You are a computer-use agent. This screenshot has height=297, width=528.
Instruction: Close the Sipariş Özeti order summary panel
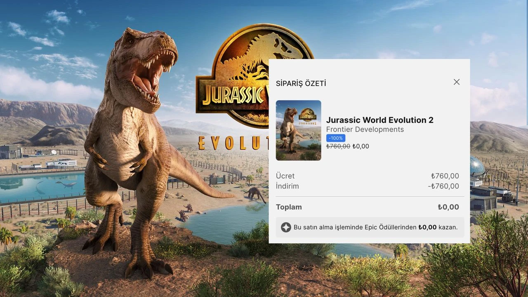pos(456,82)
